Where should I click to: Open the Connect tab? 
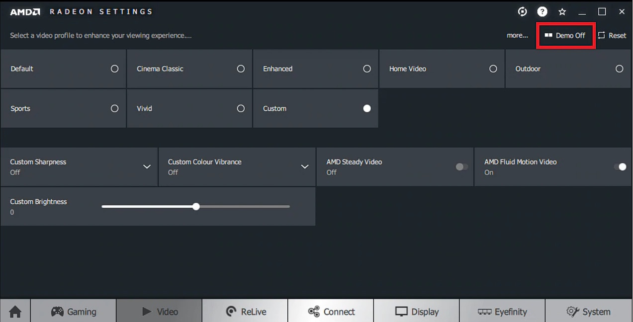click(x=331, y=311)
